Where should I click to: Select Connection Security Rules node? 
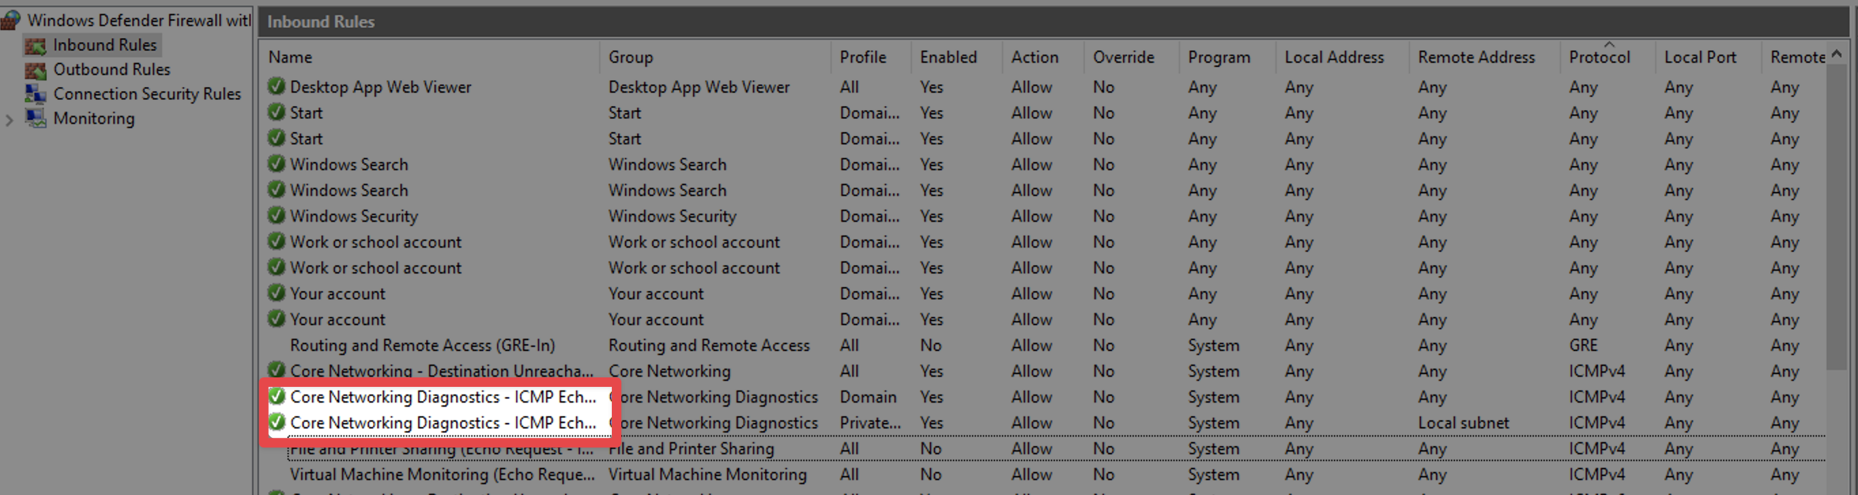pos(147,94)
